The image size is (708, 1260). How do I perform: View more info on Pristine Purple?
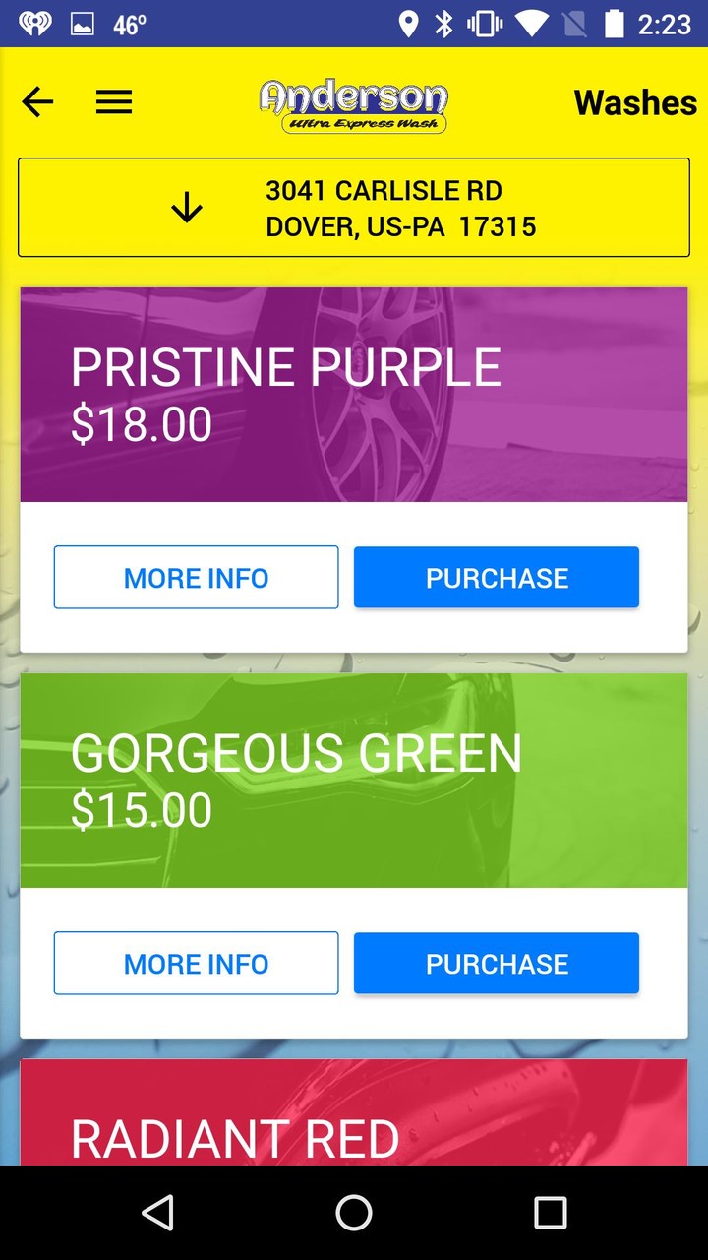[x=196, y=578]
